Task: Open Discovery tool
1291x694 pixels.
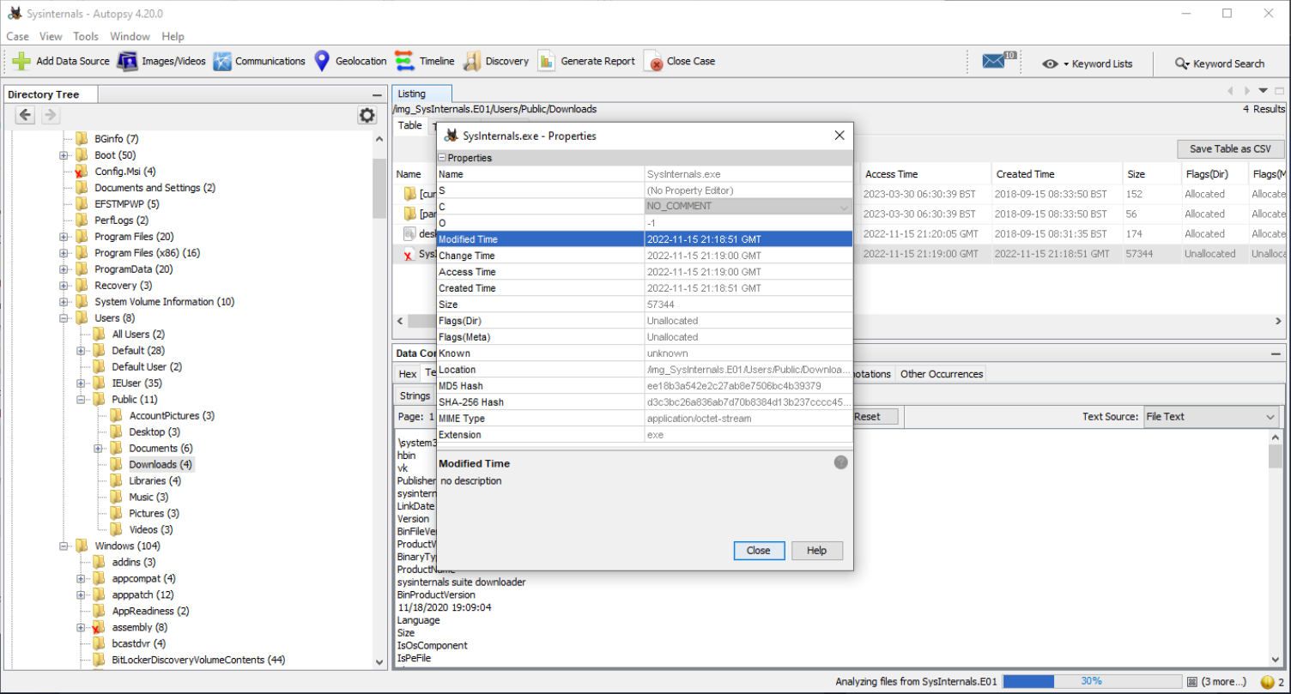Action: click(x=496, y=62)
